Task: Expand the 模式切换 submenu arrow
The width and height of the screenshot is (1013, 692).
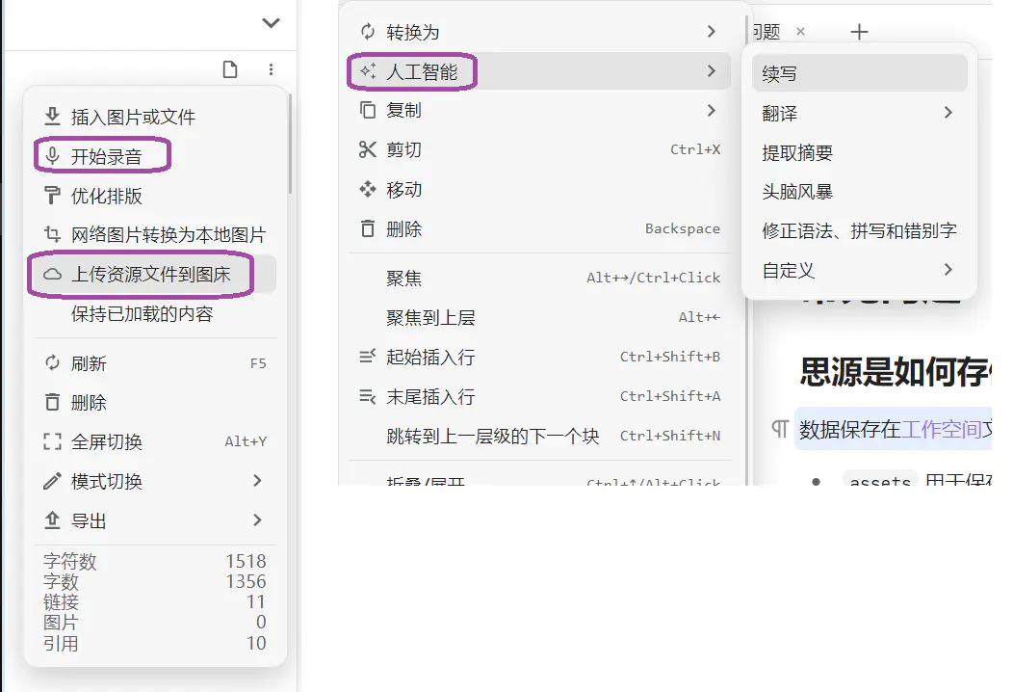Action: point(257,481)
